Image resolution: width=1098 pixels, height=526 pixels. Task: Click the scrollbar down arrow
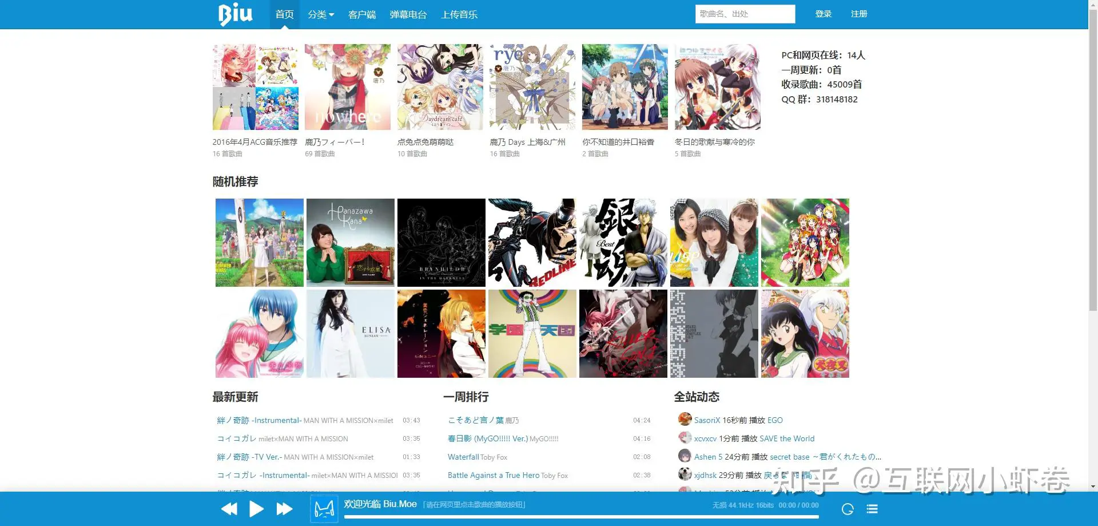tap(1093, 487)
